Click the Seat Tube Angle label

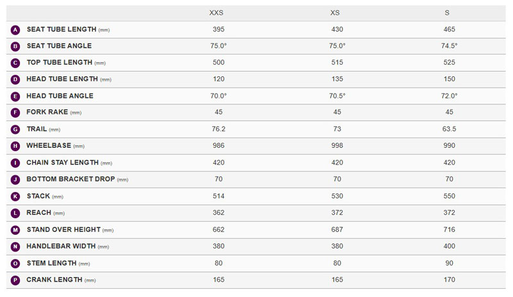pyautogui.click(x=59, y=46)
